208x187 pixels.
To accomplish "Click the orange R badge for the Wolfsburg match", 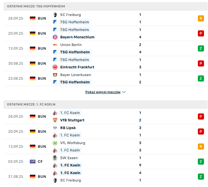I will pyautogui.click(x=201, y=147).
